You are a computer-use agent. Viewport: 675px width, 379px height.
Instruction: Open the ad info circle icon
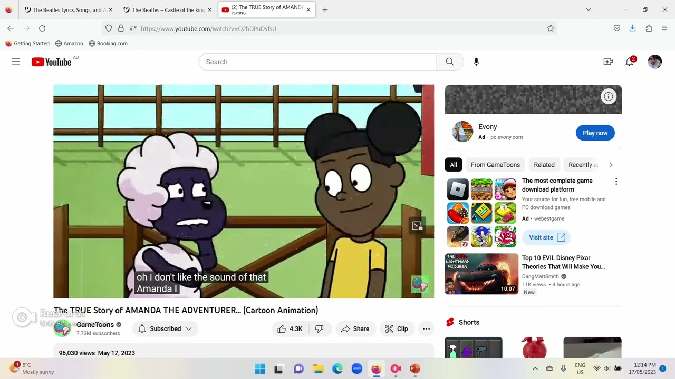[x=609, y=96]
